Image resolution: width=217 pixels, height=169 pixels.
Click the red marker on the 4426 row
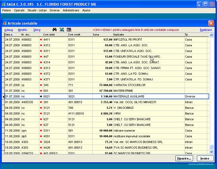click(41, 148)
